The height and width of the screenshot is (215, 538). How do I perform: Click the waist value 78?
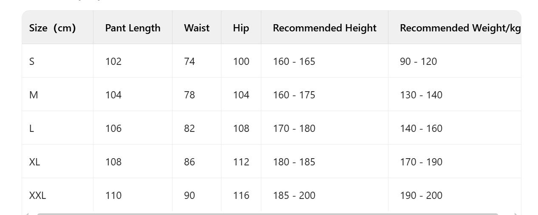(x=189, y=95)
